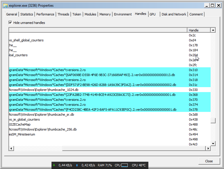224x169 pixels.
Task: Select the s_shell_global_counters row 0xd4
Action: 110,40
